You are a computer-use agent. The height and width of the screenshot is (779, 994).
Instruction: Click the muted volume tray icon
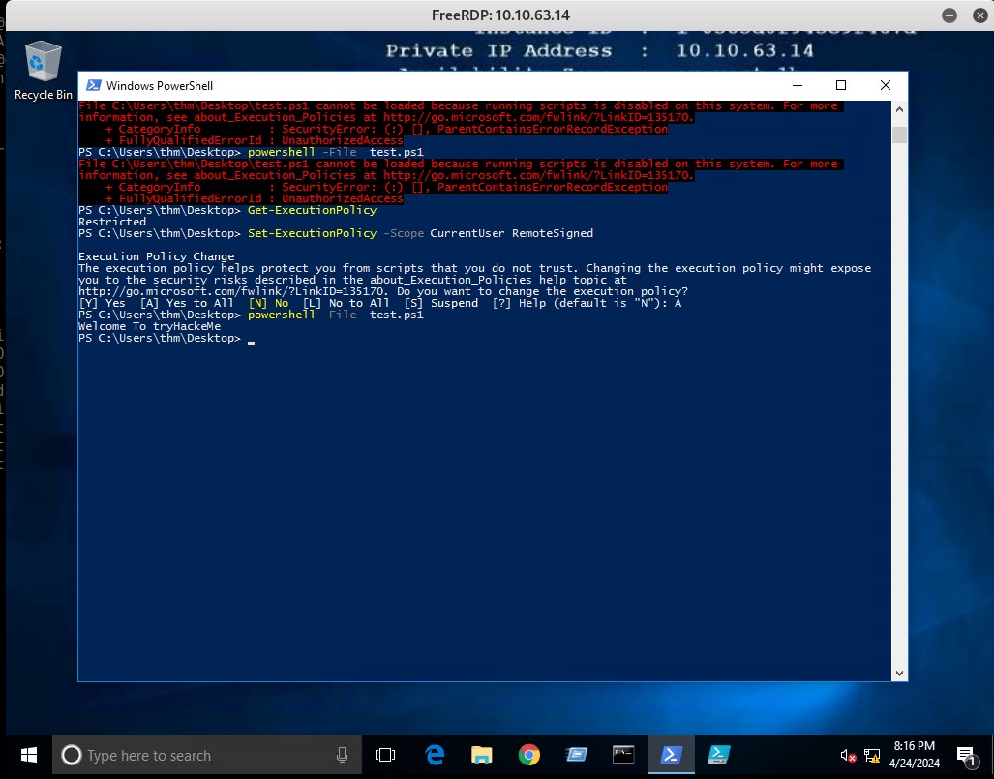pos(848,755)
